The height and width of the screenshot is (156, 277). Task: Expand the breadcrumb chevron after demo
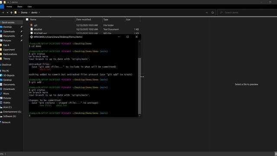pos(39,13)
